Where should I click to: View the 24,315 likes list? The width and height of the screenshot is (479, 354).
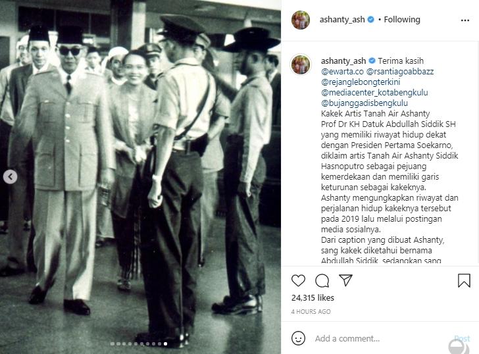click(x=313, y=298)
